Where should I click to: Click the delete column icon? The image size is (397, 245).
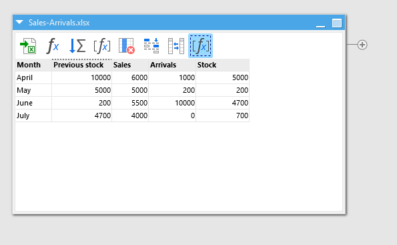pos(127,46)
